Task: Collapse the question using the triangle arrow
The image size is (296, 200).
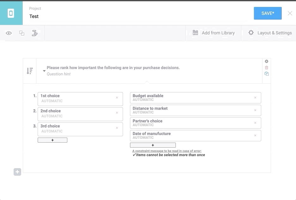Action: point(44,71)
